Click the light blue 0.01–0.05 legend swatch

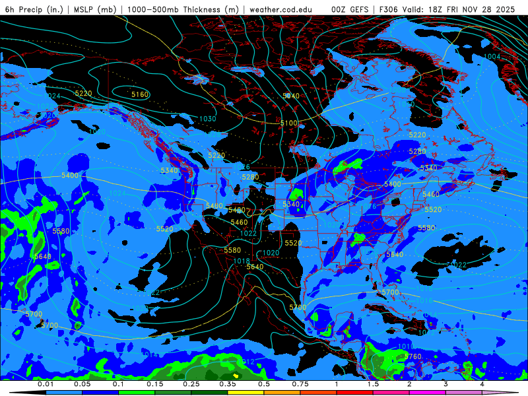(64, 393)
